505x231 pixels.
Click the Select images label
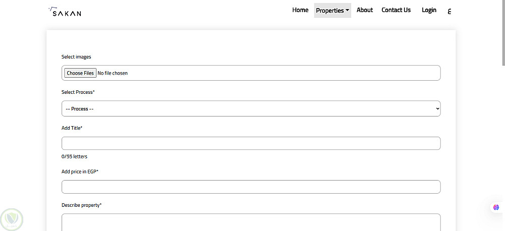(x=76, y=57)
